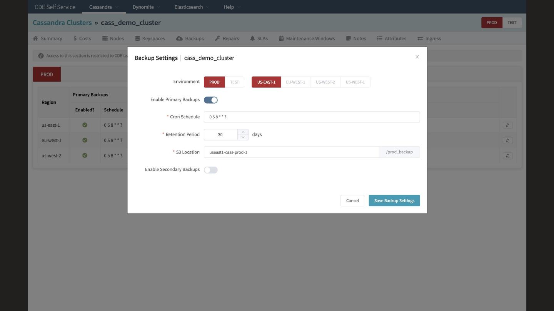Click the database icon beside Keyspaces
This screenshot has height=311, width=554.
point(137,38)
